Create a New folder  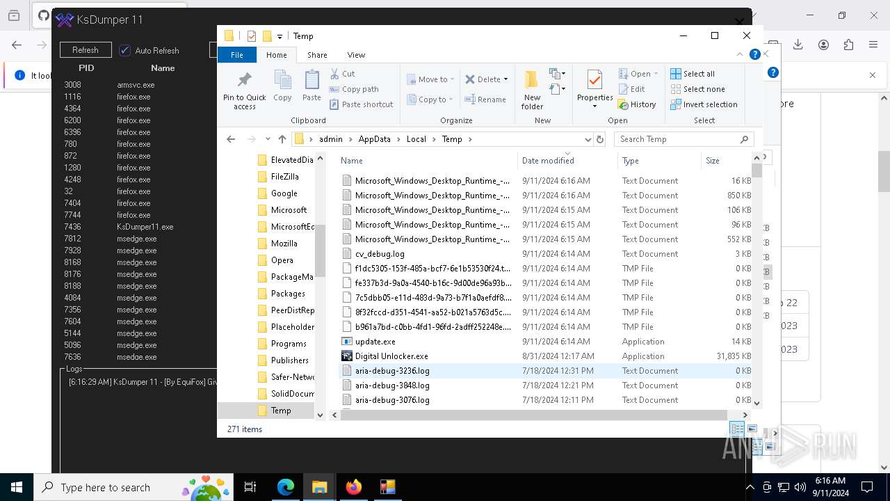pos(532,90)
